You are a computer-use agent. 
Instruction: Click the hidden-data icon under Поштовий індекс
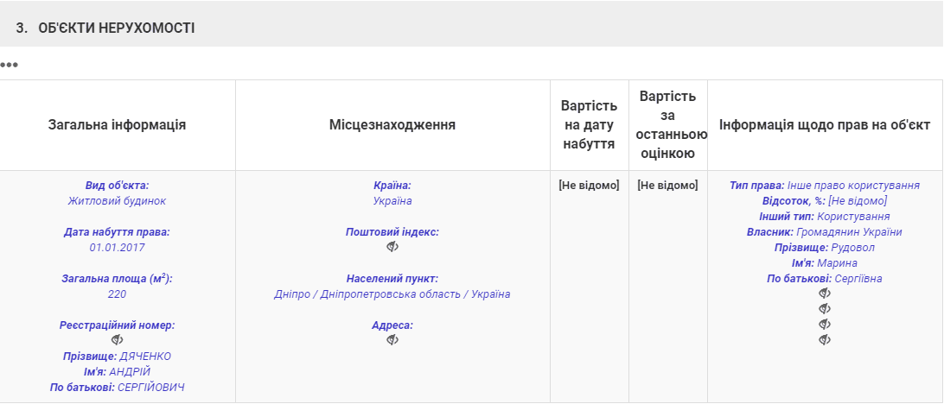(x=392, y=247)
